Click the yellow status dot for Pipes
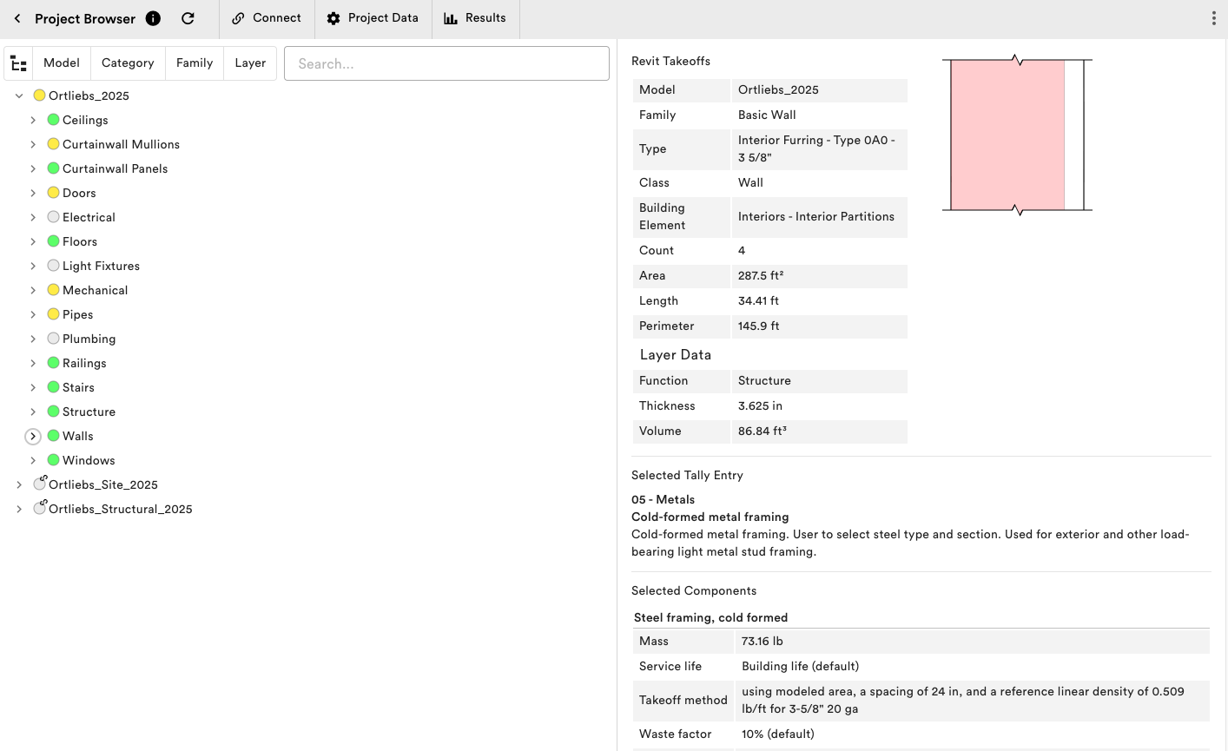 pos(53,314)
